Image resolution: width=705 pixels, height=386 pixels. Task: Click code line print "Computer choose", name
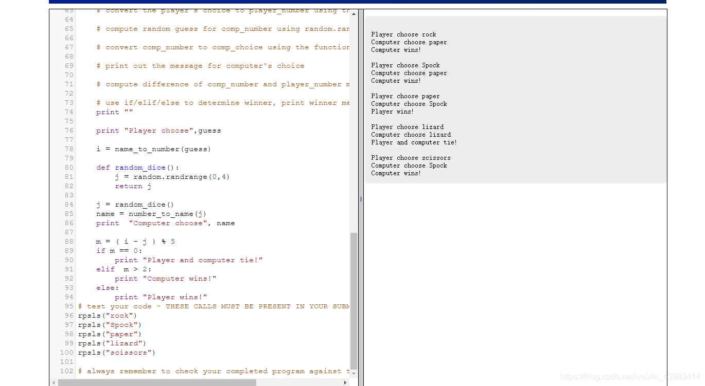165,223
